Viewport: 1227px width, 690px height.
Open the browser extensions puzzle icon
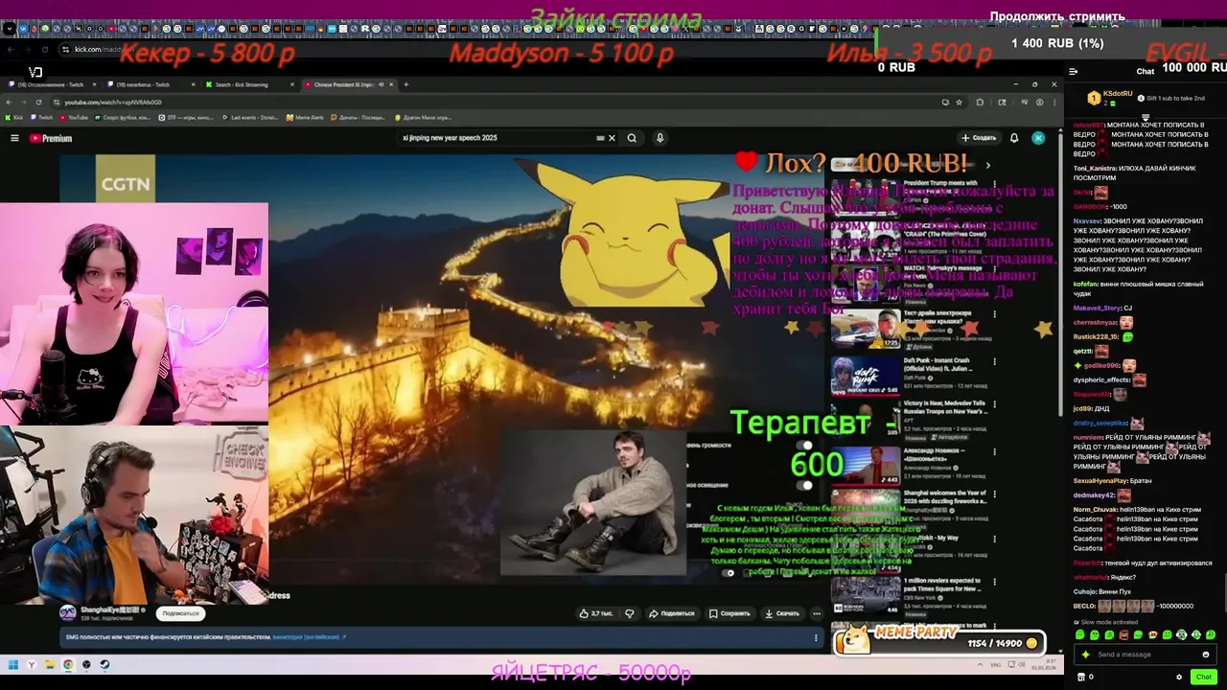[980, 103]
